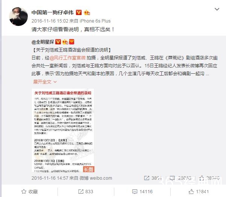This screenshot has height=197, width=226.
Task: Like this post with 13841 likes
Action: pos(199,191)
